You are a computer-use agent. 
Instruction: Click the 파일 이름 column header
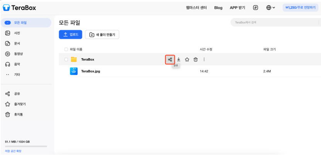coord(76,49)
